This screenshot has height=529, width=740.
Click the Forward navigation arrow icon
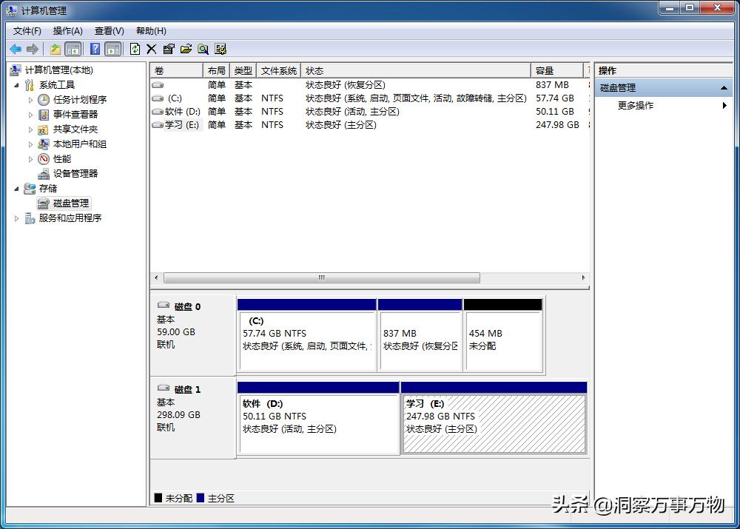click(33, 49)
